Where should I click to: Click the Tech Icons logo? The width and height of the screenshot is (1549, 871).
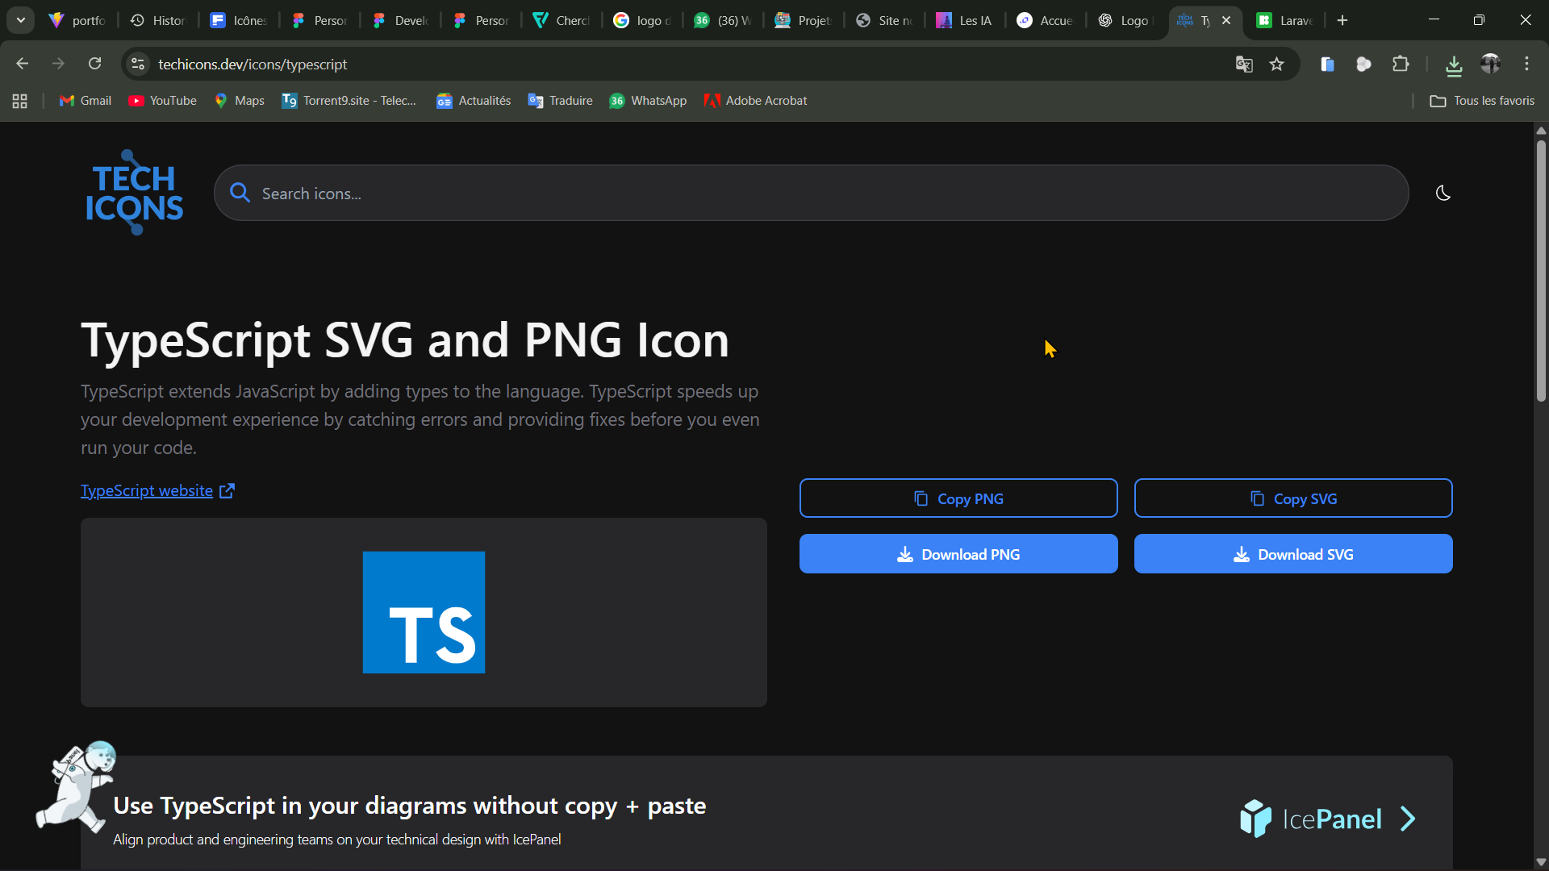pos(134,193)
